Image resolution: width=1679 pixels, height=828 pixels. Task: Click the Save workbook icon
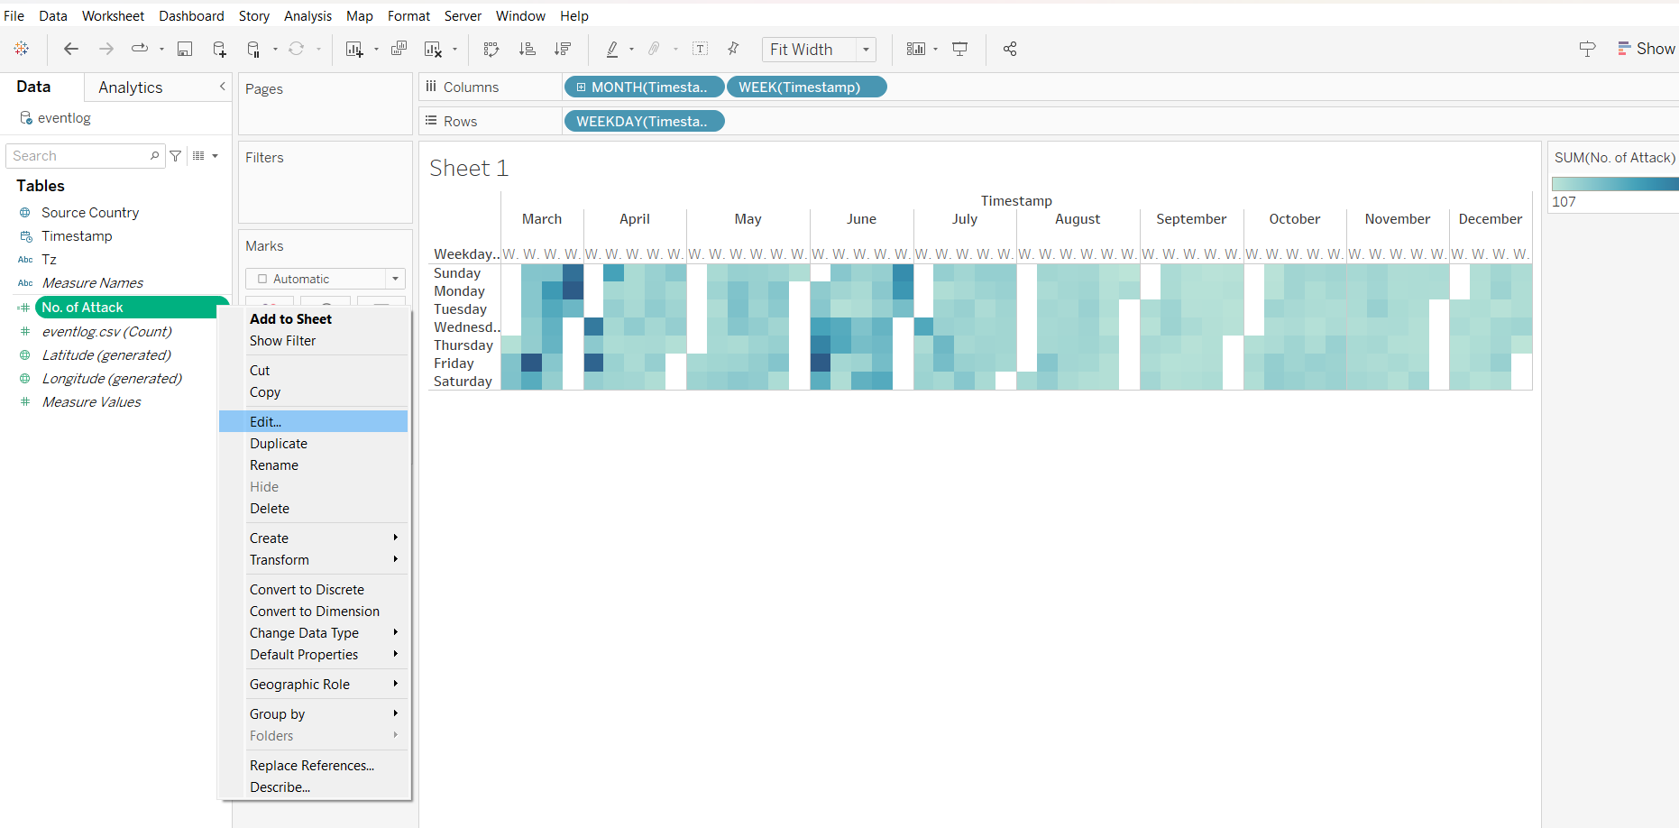[x=185, y=50]
